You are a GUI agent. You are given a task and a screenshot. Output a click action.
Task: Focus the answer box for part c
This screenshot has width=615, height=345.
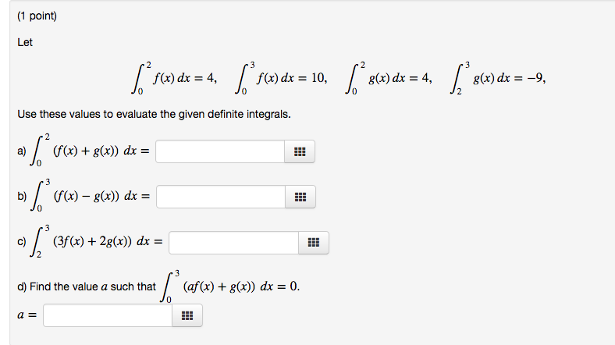tap(234, 243)
